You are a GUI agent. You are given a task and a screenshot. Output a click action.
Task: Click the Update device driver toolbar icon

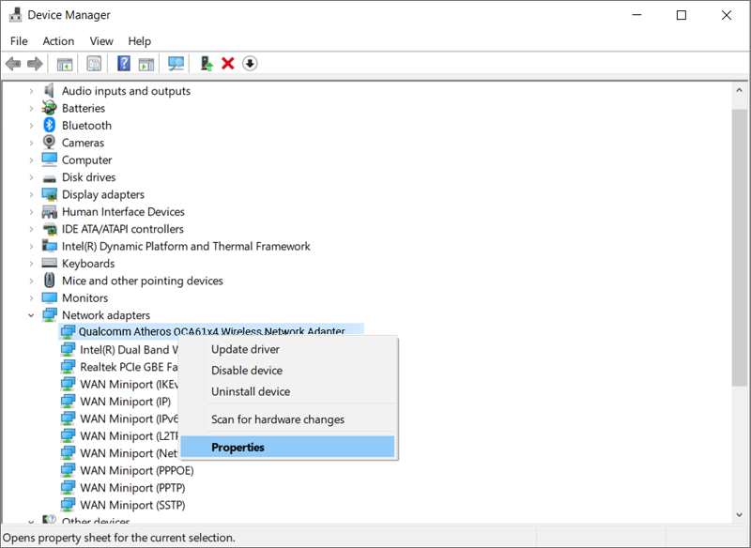(207, 64)
